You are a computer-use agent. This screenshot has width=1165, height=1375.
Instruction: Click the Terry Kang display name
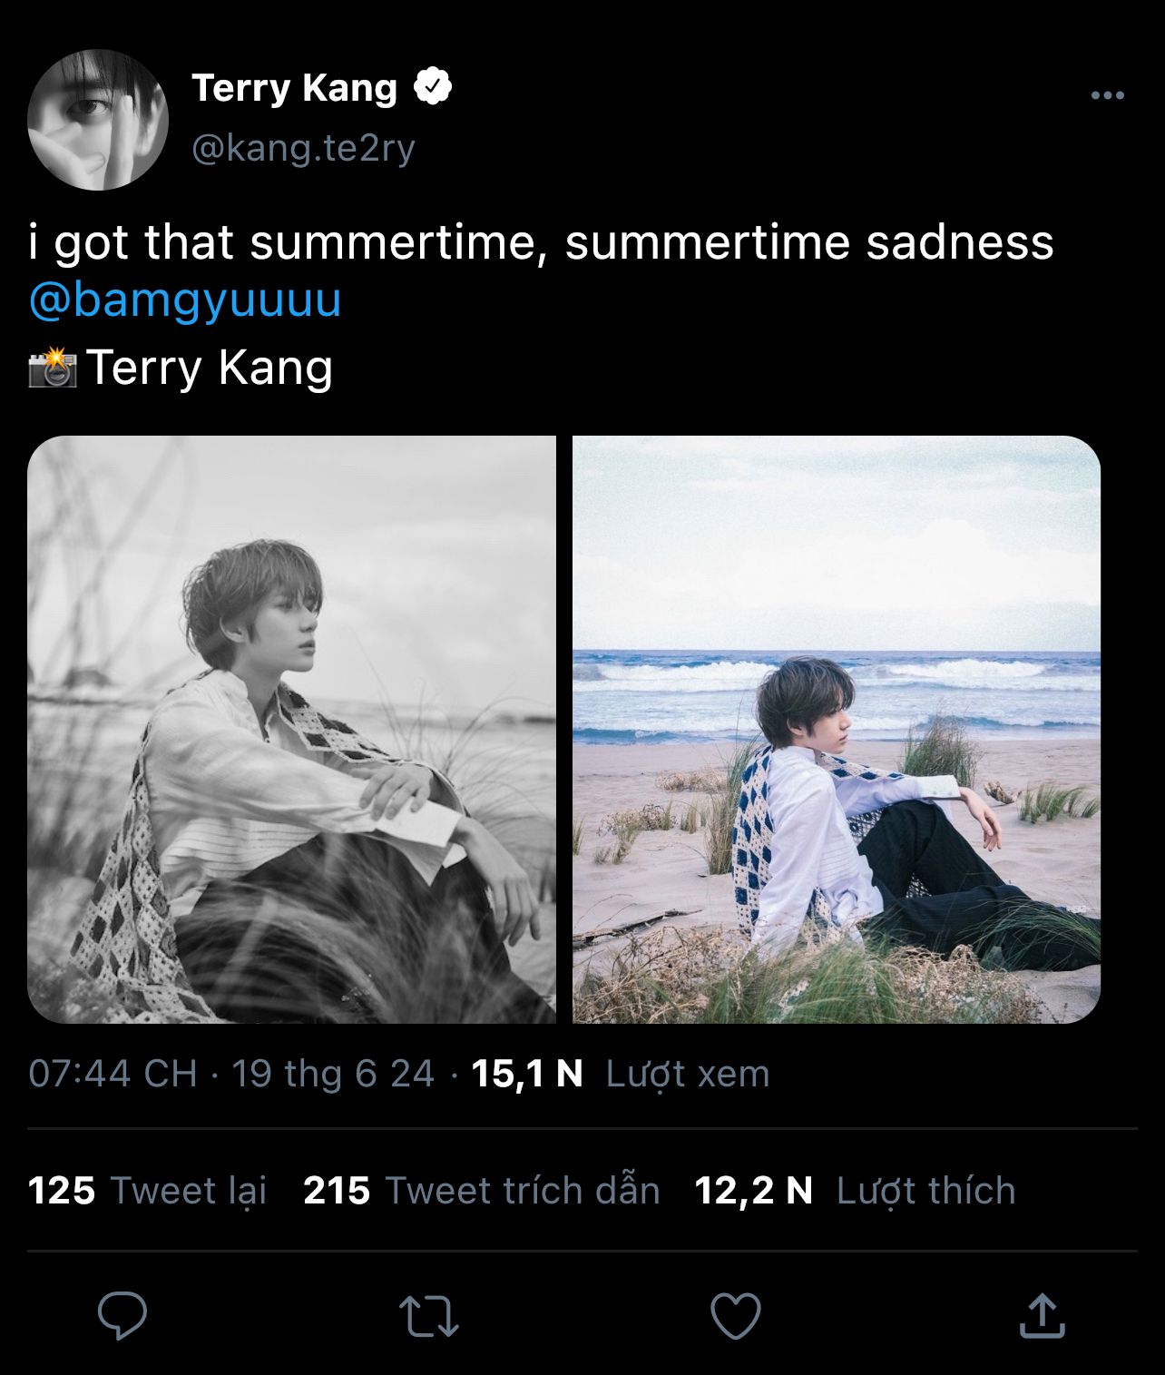[294, 88]
